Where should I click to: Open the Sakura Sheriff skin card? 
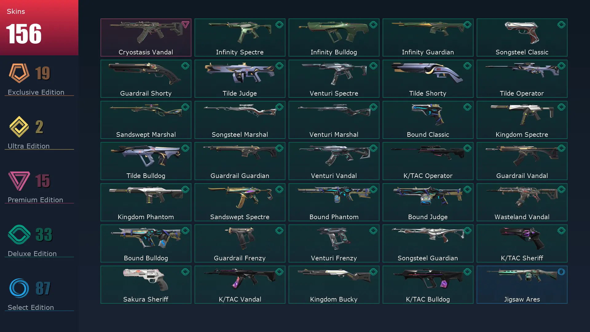[x=146, y=285]
